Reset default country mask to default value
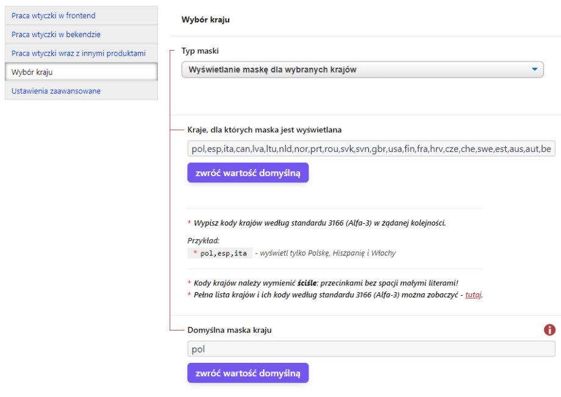561x397 pixels. click(248, 373)
